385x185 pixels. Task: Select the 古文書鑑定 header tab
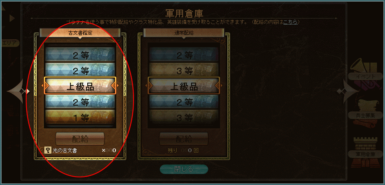80,33
